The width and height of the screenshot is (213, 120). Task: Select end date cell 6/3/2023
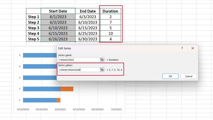(x=88, y=17)
